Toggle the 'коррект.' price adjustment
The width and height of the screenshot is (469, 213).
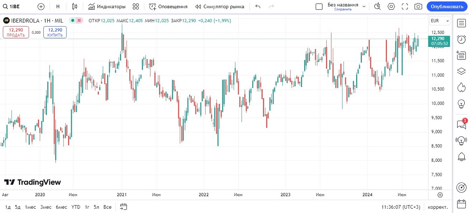tap(438, 207)
